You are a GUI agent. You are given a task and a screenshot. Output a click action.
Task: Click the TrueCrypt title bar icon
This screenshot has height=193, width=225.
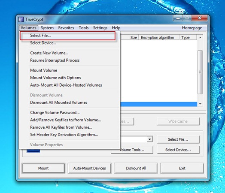[21, 19]
